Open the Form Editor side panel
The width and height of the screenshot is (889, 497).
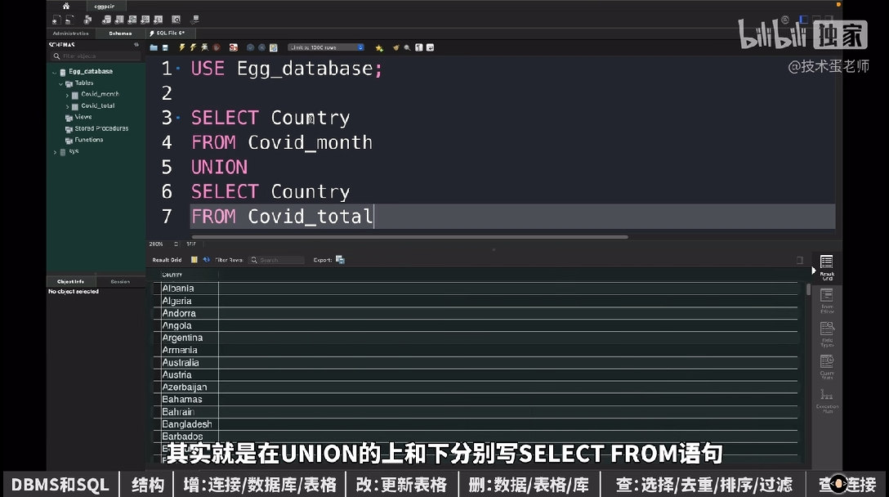tap(827, 302)
